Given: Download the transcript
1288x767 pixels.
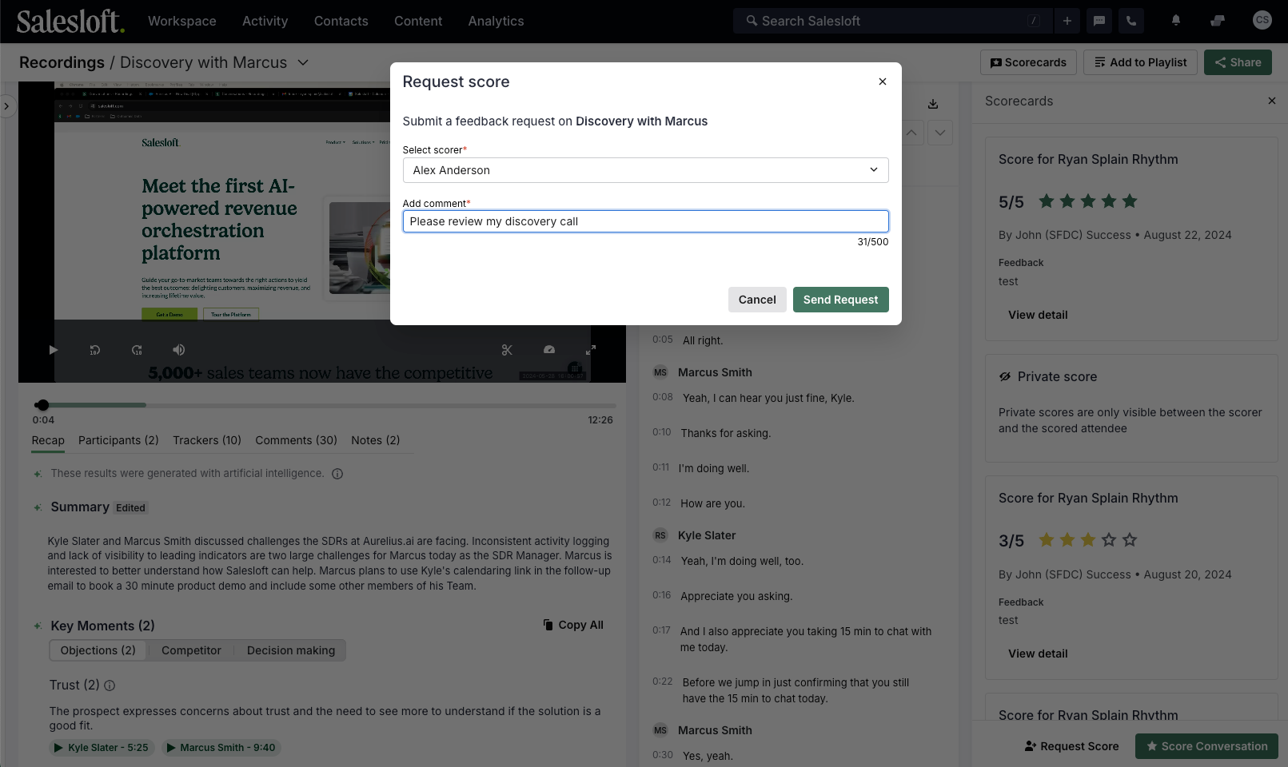Looking at the screenshot, I should pyautogui.click(x=933, y=104).
